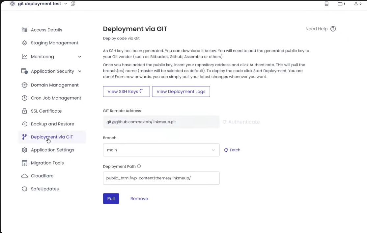Click the Backup and Restore icon
This screenshot has height=233, width=367.
tap(24, 124)
